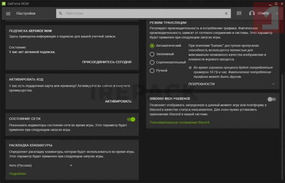The height and width of the screenshot is (183, 285).
Task: Select the Автоматический streaming mode
Action: pos(152,46)
